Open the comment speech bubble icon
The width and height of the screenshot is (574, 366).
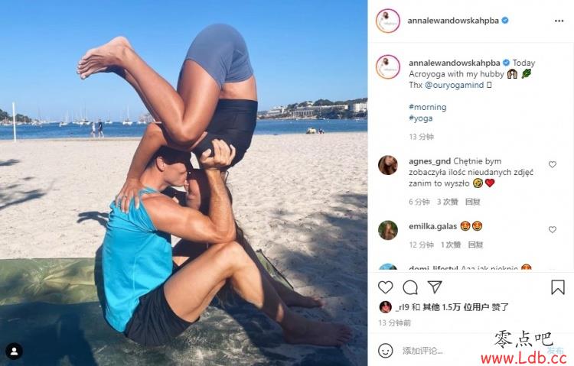coord(410,287)
